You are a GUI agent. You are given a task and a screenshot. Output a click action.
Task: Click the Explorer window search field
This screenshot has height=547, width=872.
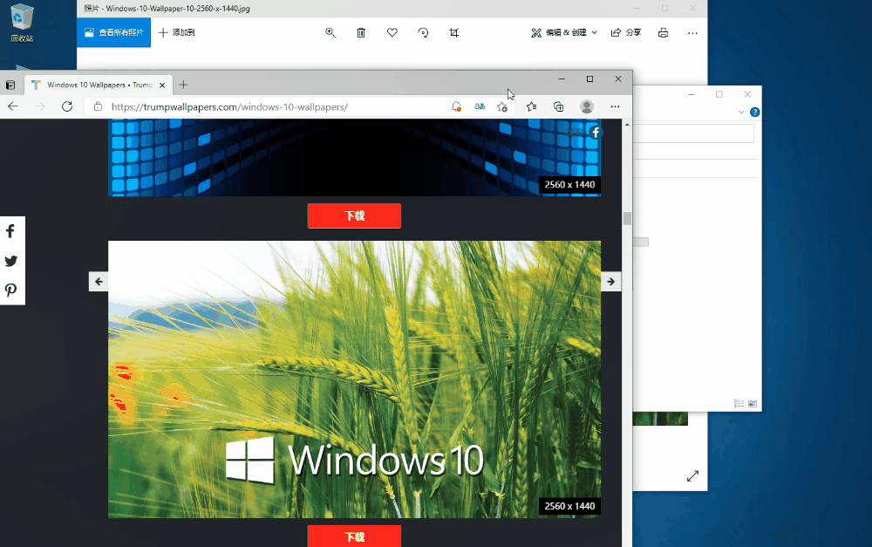[693, 133]
